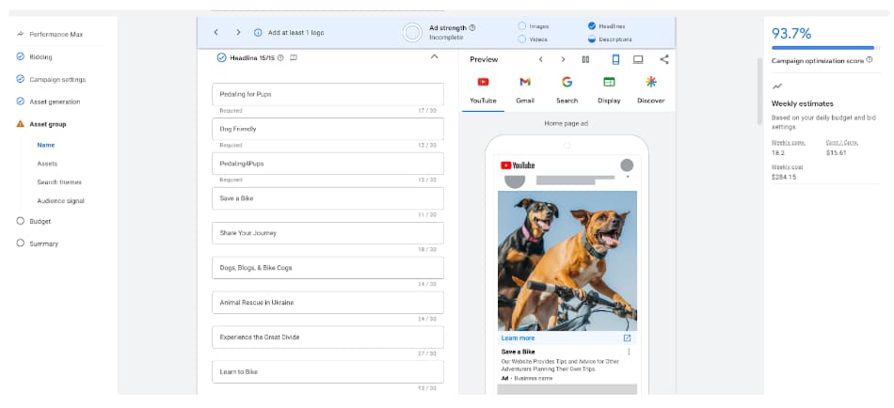The width and height of the screenshot is (894, 408).
Task: Show the next ad preview
Action: 563,59
